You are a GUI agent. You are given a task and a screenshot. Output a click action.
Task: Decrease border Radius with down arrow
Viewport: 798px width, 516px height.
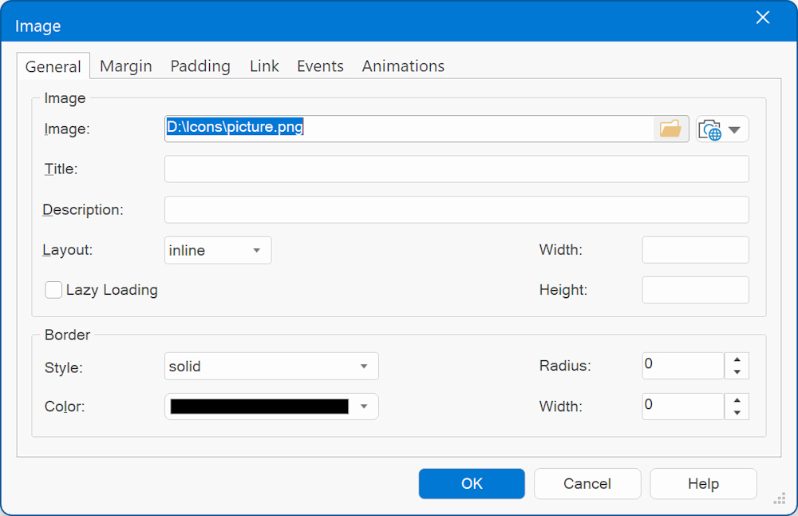[x=737, y=372]
